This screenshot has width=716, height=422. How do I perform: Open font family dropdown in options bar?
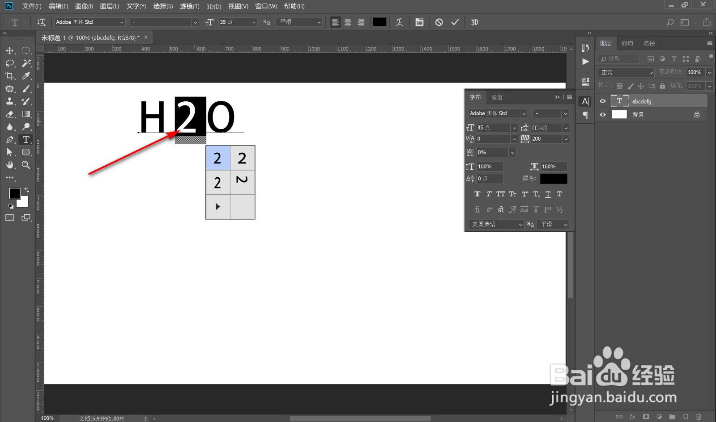click(x=121, y=22)
